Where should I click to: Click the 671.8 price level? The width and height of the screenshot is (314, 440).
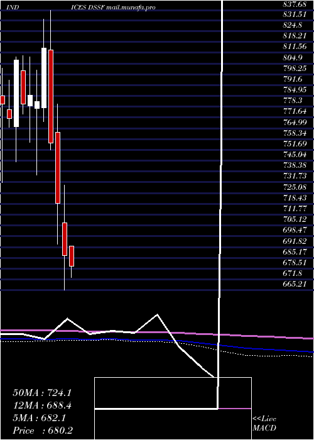pyautogui.click(x=293, y=273)
